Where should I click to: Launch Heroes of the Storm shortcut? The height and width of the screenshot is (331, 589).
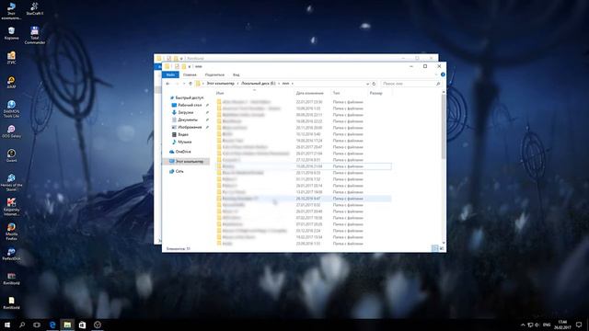point(11,182)
